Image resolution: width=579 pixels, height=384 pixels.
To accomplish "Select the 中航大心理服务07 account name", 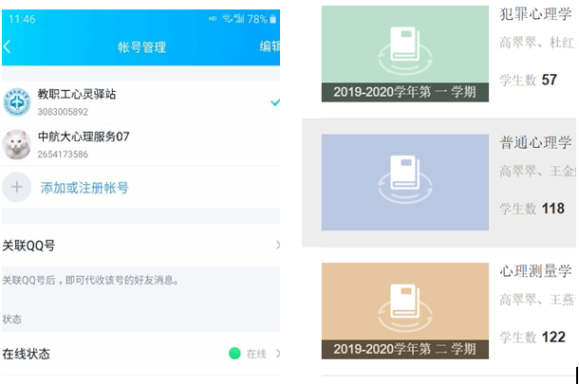I will (x=84, y=137).
